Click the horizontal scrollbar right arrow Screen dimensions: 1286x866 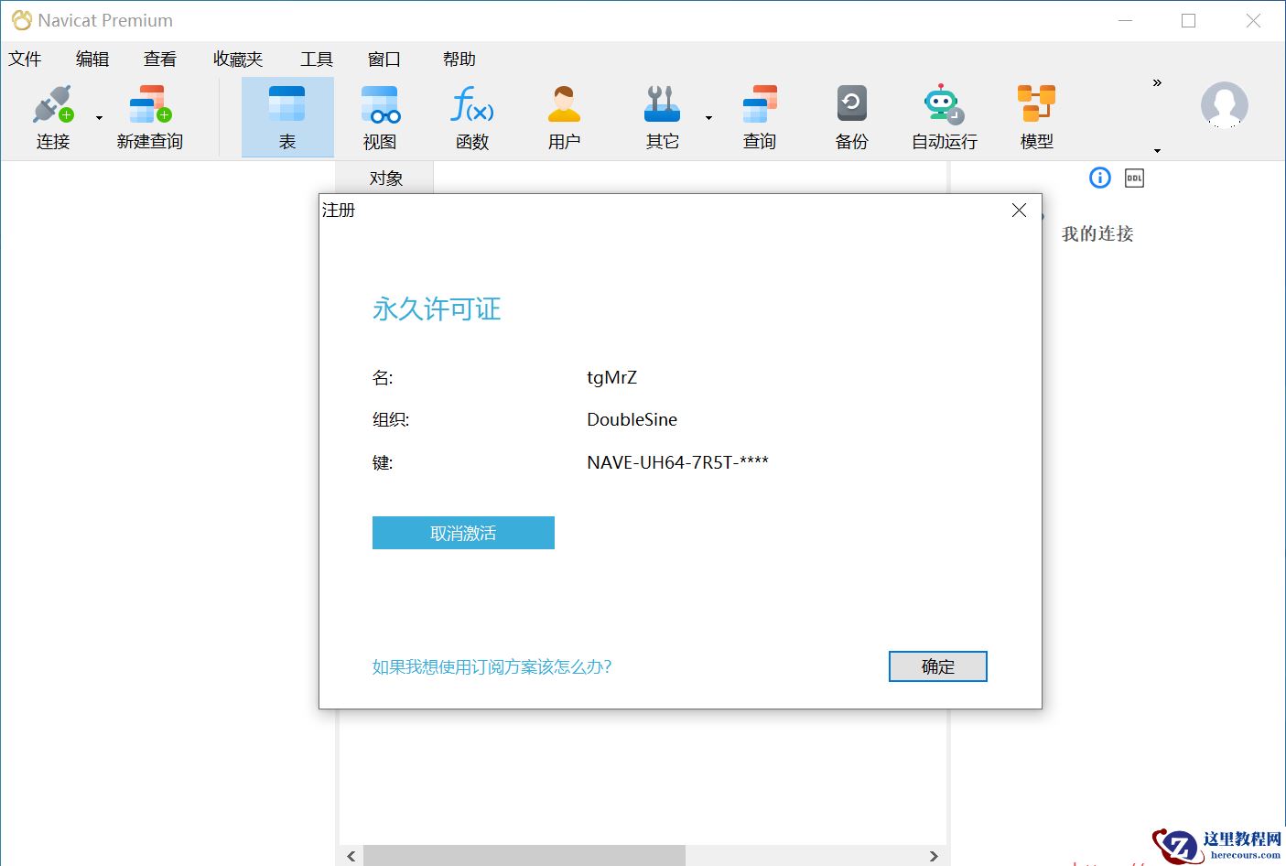934,856
